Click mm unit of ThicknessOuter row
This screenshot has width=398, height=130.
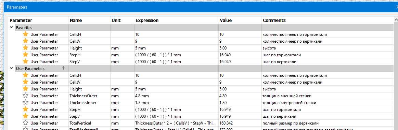pos(115,96)
